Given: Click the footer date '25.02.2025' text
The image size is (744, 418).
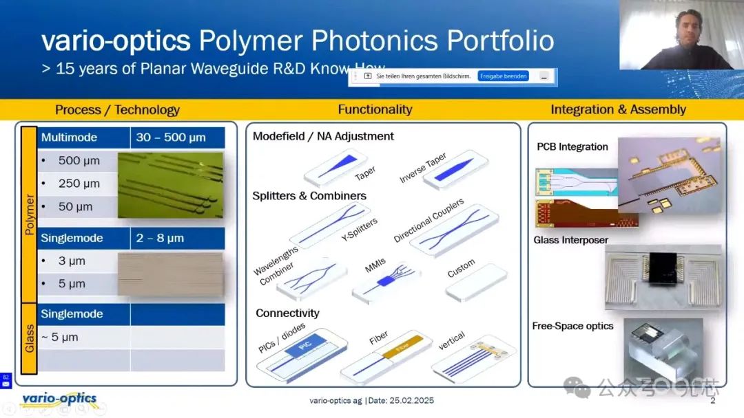Looking at the screenshot, I should point(411,401).
